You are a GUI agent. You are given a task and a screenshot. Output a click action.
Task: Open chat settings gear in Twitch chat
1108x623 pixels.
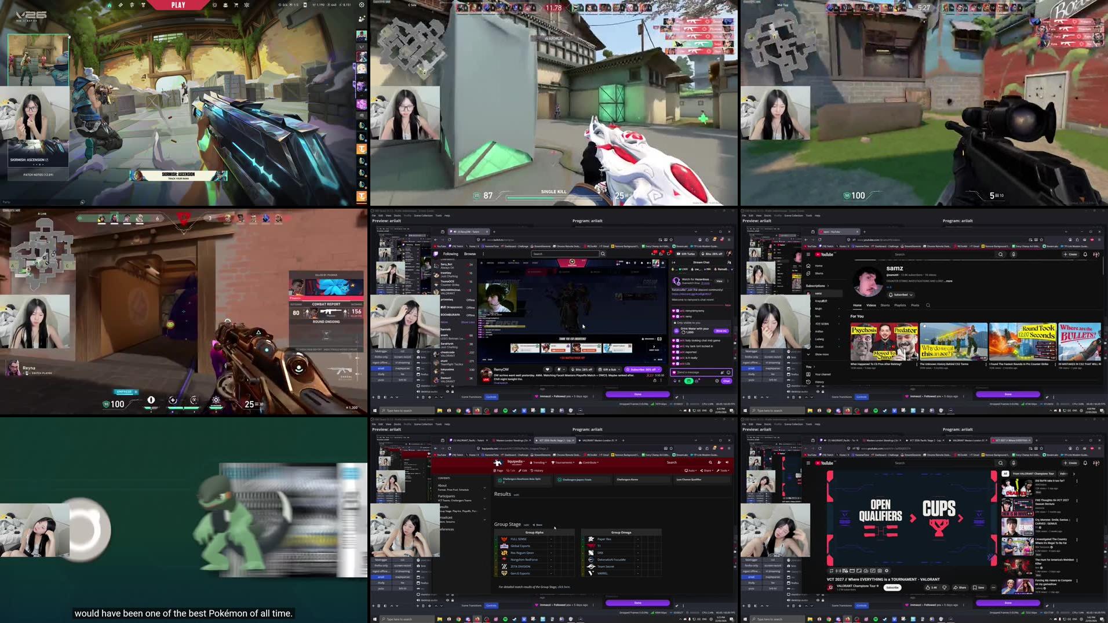click(x=717, y=381)
